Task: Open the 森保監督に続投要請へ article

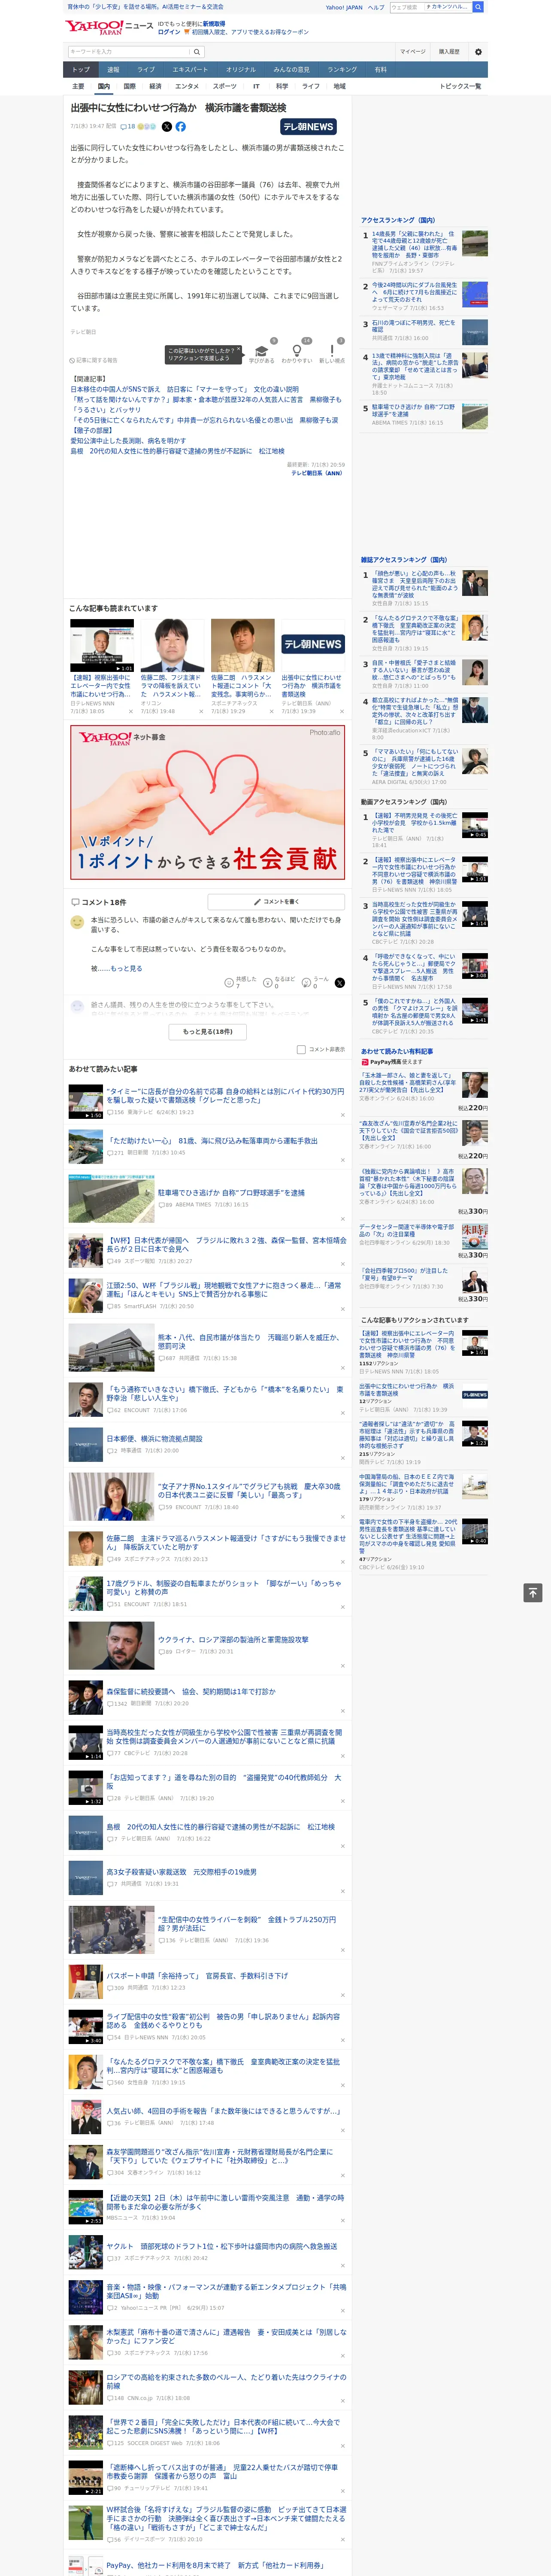Action: [191, 1691]
